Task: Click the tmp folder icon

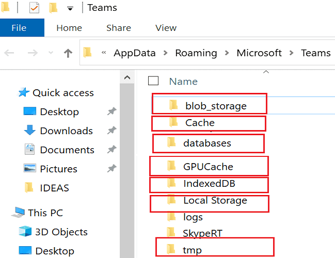Action: [171, 249]
